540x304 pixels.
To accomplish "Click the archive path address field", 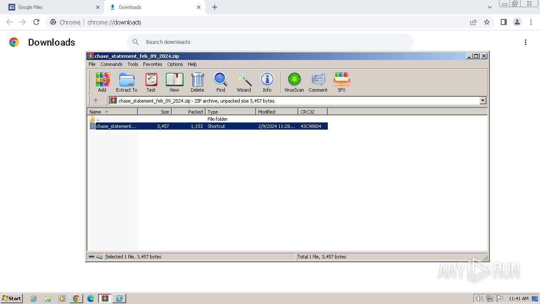I will point(294,100).
